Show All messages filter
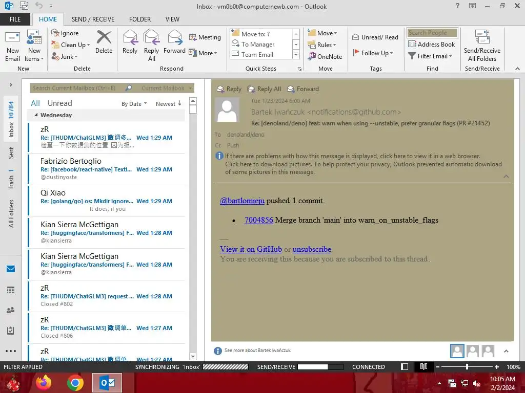The image size is (525, 393). point(35,103)
